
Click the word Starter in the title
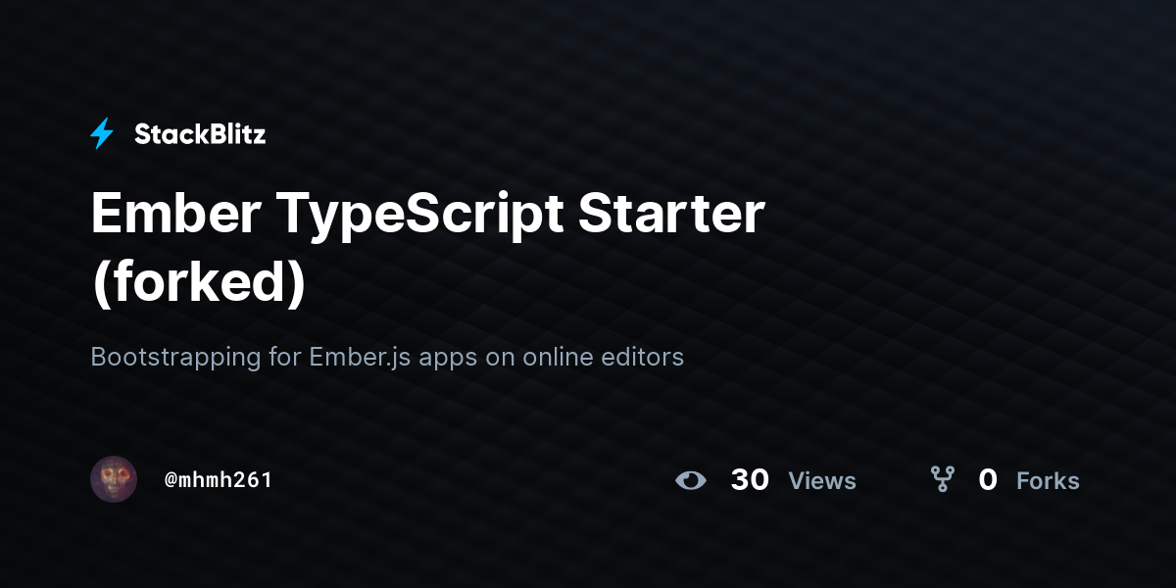tap(670, 214)
